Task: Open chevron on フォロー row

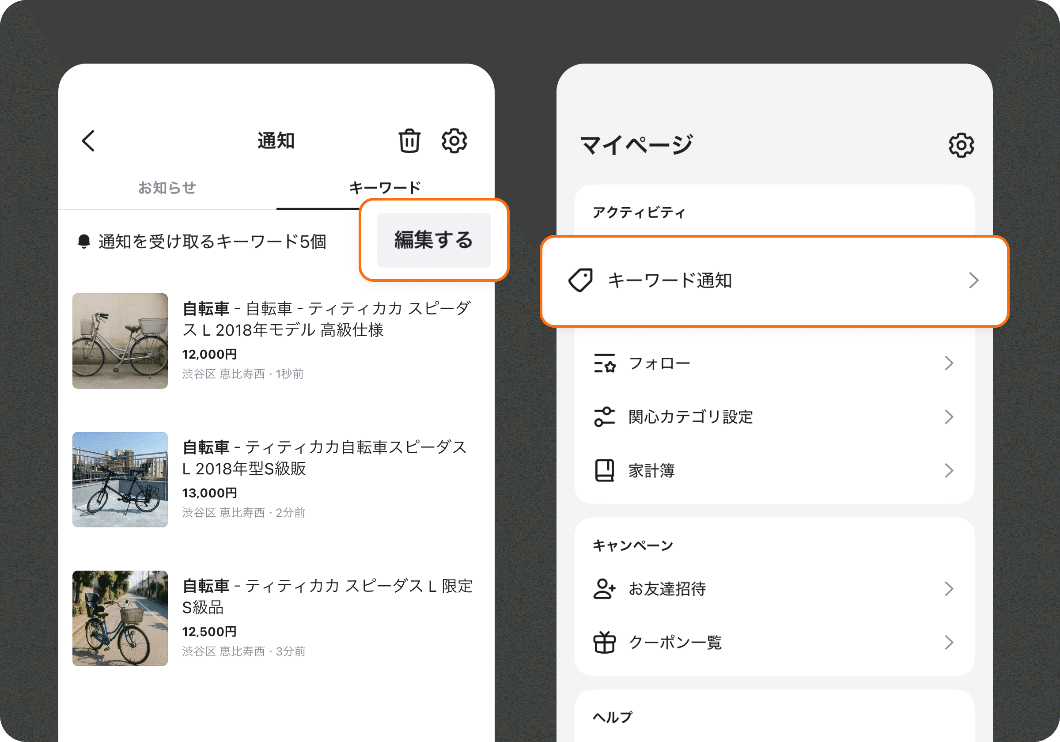Action: pyautogui.click(x=949, y=363)
